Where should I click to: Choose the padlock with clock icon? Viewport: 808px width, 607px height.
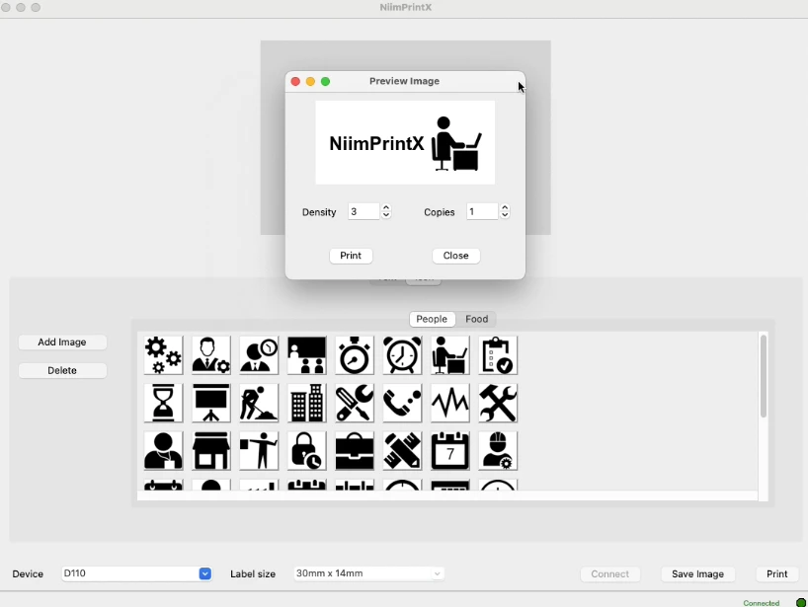306,451
